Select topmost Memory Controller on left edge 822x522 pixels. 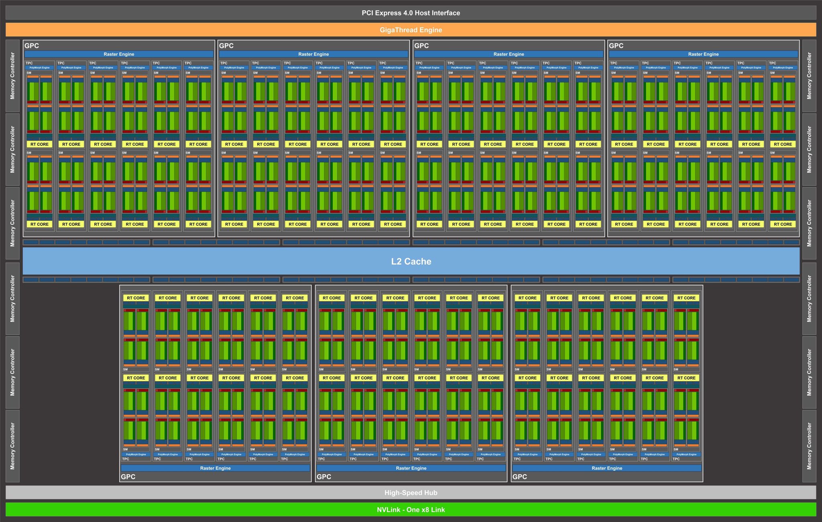12,76
